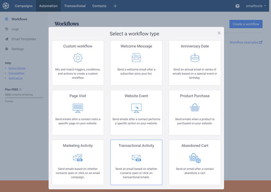Open the Contacts tab
The height and width of the screenshot is (192, 271).
pyautogui.click(x=99, y=6)
